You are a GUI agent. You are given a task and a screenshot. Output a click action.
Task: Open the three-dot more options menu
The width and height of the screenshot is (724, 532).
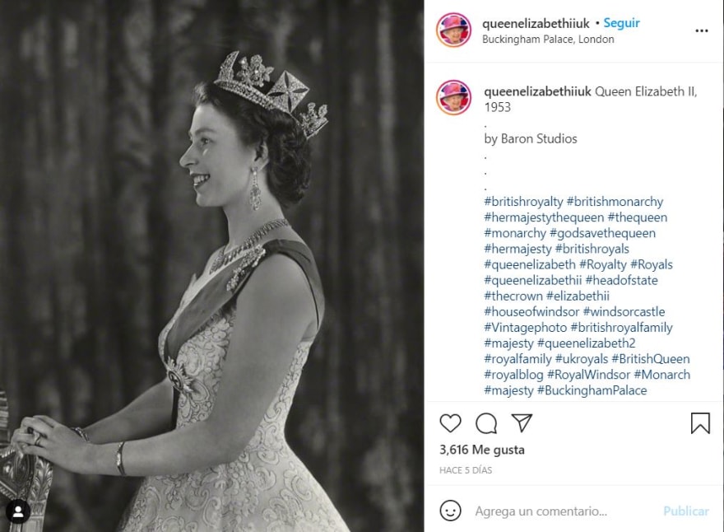[701, 31]
